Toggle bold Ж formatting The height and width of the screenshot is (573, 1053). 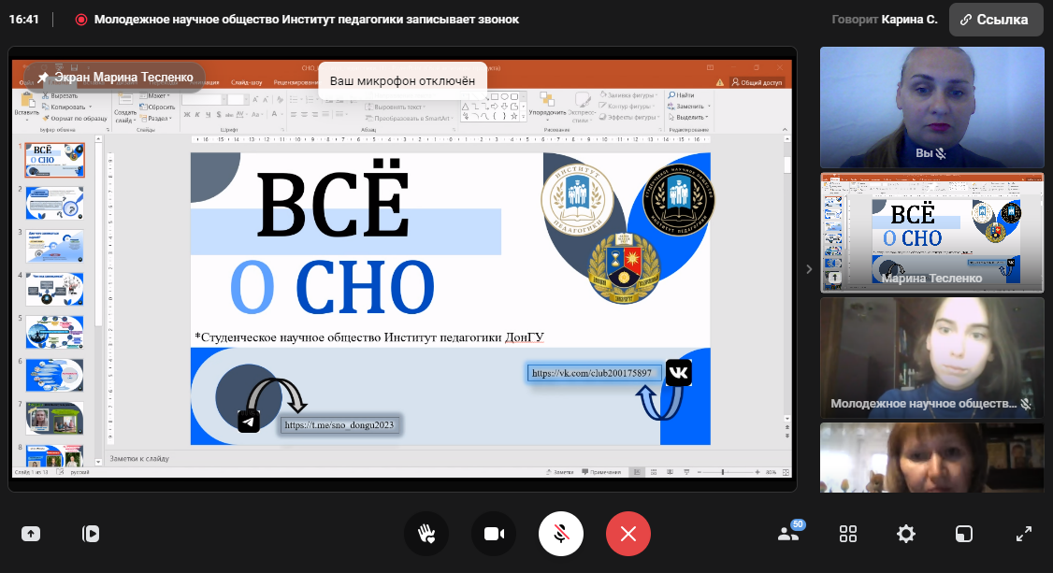point(187,115)
